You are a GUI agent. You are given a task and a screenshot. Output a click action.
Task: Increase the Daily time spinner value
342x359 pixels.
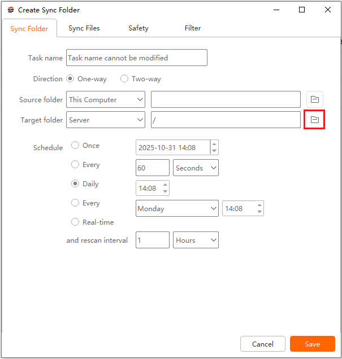[165, 185]
